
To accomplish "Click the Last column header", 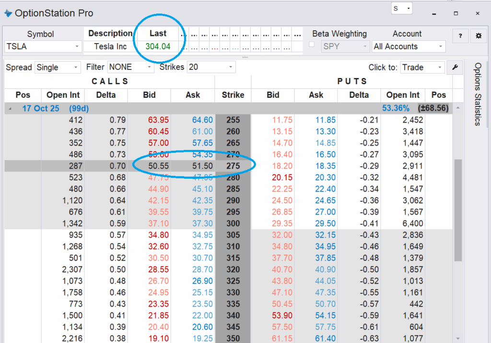I will pyautogui.click(x=158, y=33).
